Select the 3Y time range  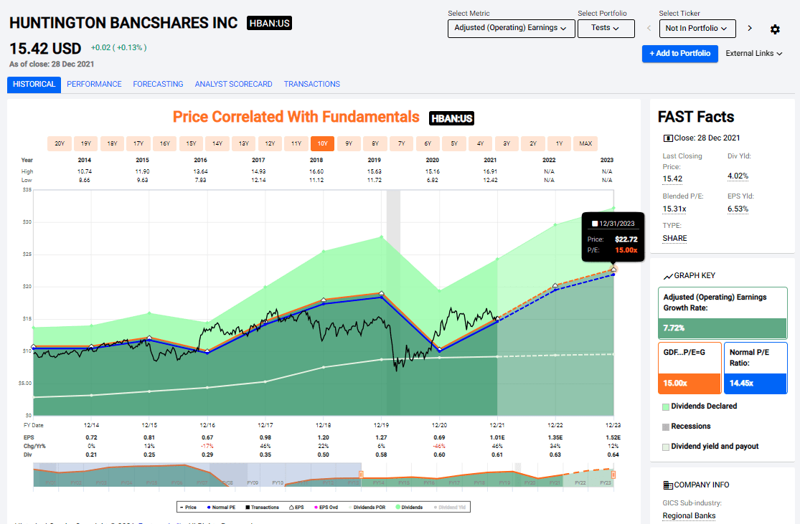(507, 144)
